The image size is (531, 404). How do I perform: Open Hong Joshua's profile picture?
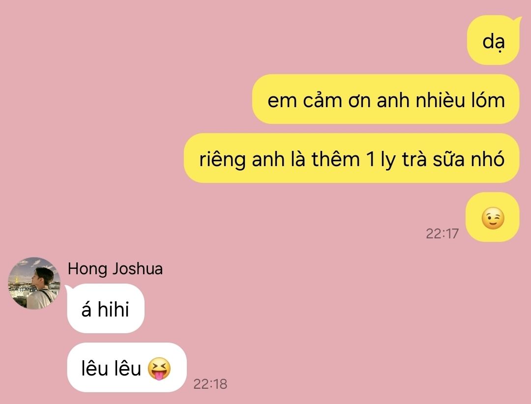[34, 284]
